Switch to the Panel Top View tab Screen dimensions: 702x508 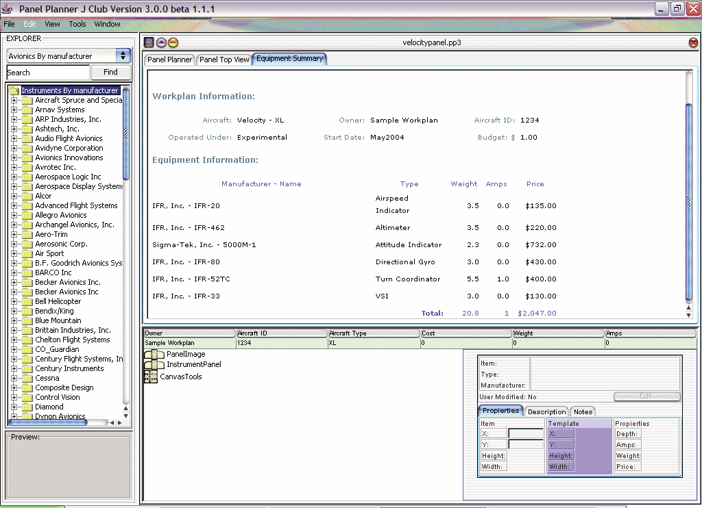[x=224, y=60]
